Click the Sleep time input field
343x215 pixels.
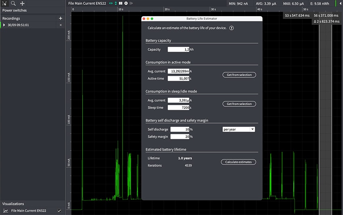click(178, 108)
